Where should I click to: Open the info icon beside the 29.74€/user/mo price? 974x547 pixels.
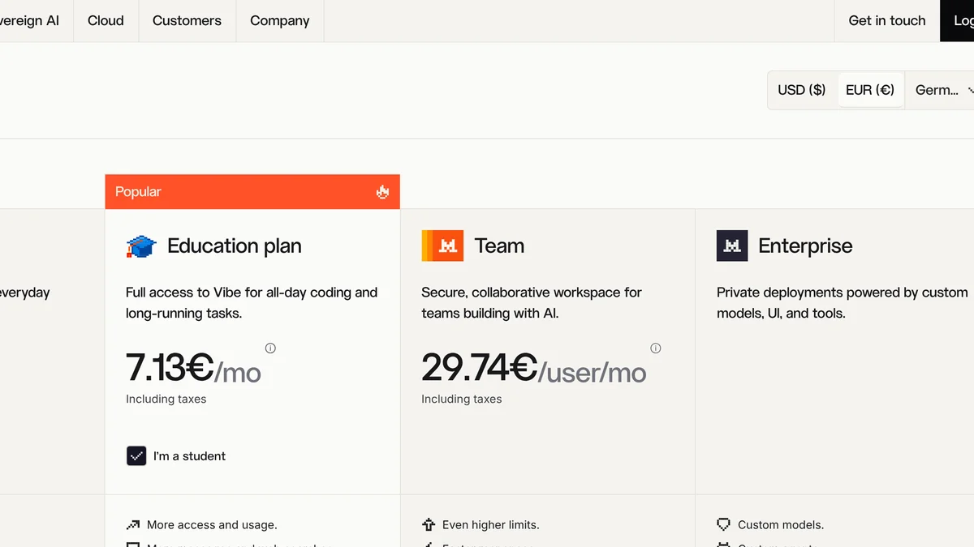[656, 348]
